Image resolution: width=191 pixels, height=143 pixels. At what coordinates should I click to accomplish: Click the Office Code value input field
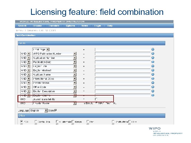pos(123,87)
